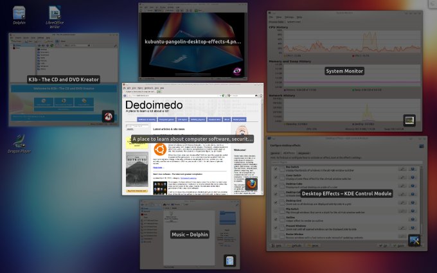Switch to the General tab in Desktop Effects

point(275,154)
